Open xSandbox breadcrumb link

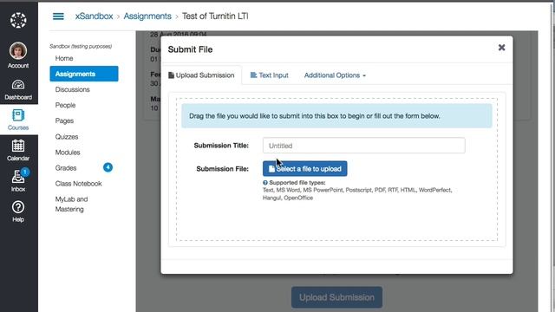click(94, 16)
